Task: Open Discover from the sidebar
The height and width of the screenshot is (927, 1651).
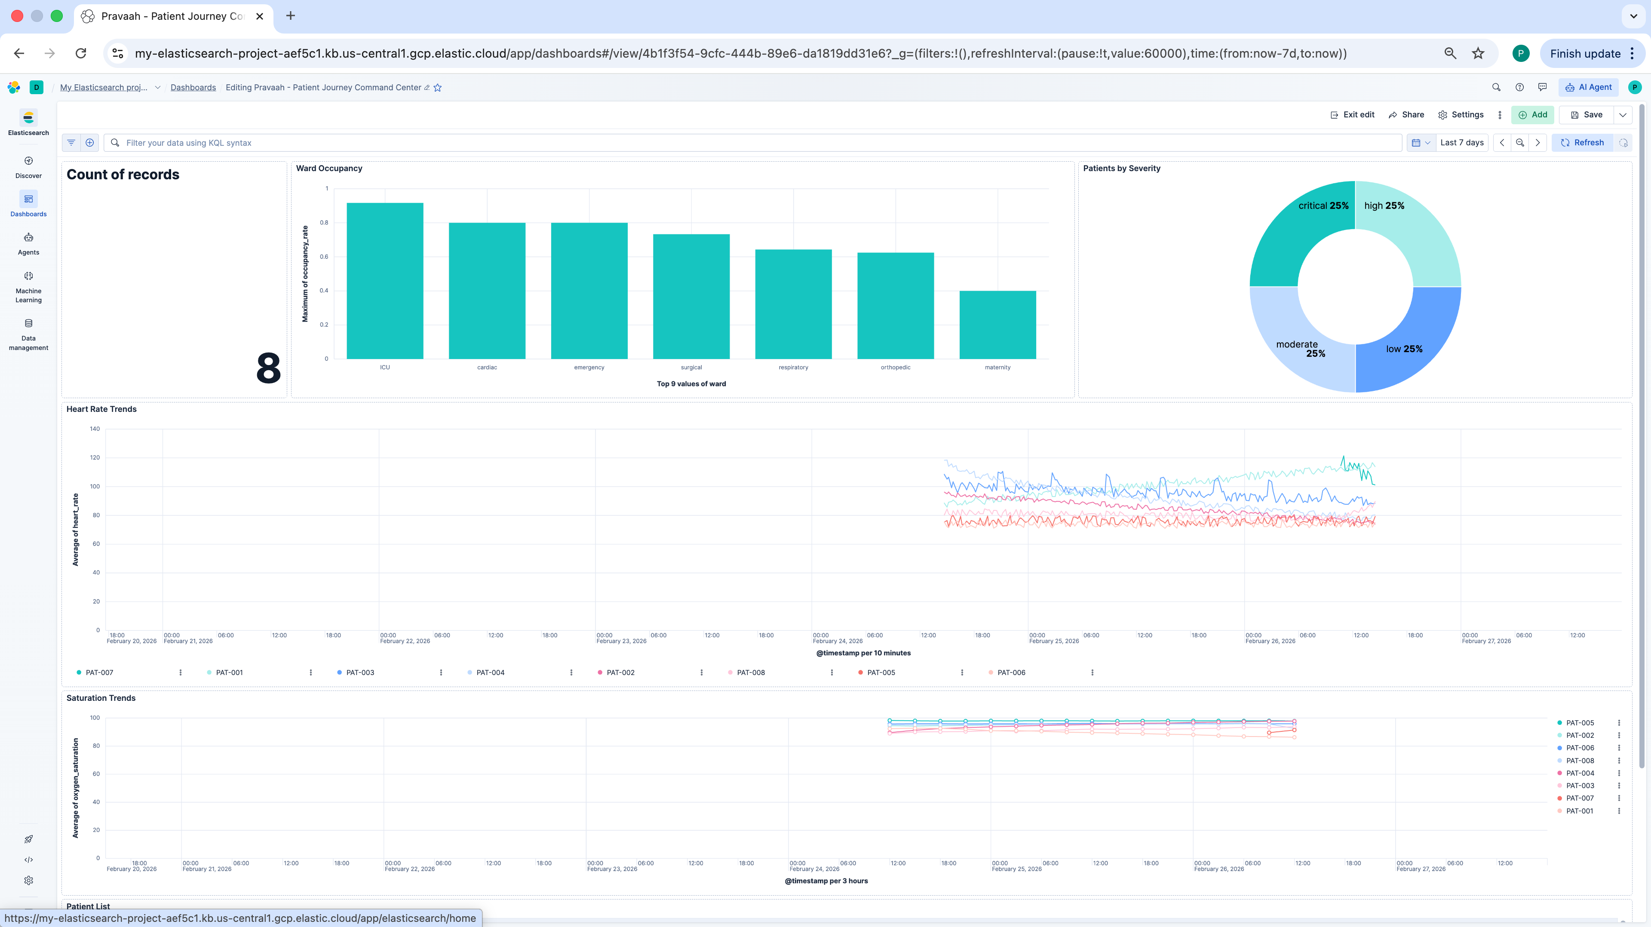Action: [28, 166]
